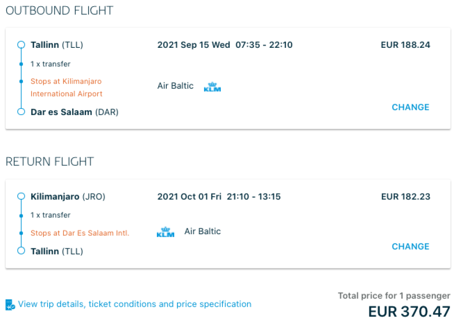Click 'Stops at Dar Es Salaam Intl.' text
Viewport: 454px width, 325px height.
[80, 233]
